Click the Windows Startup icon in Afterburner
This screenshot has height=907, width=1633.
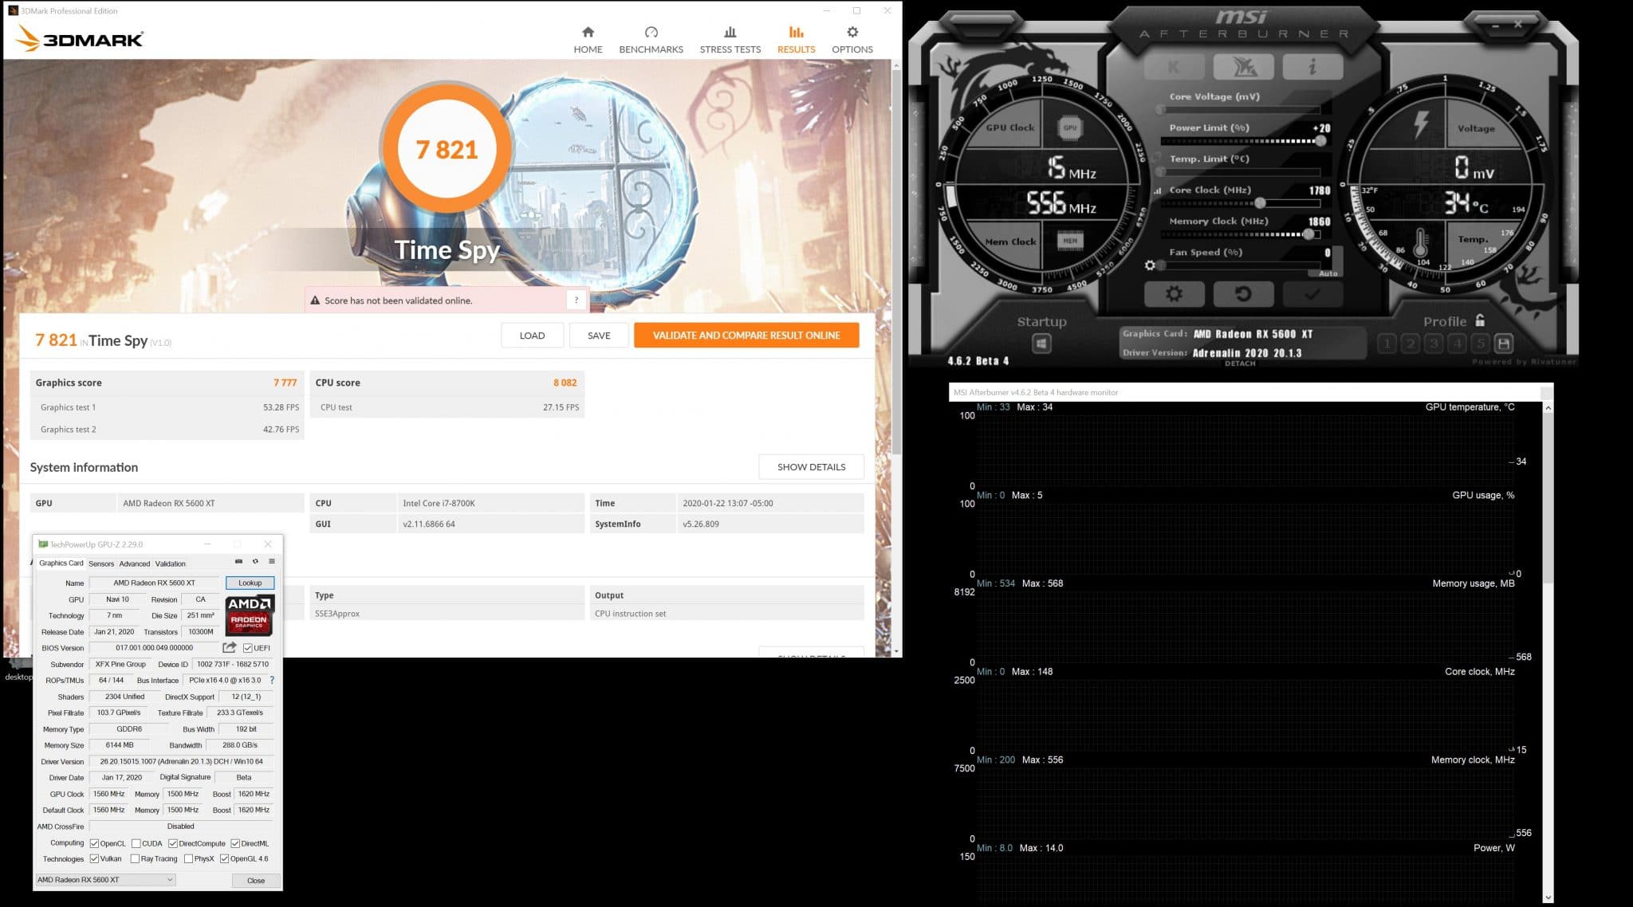1041,344
